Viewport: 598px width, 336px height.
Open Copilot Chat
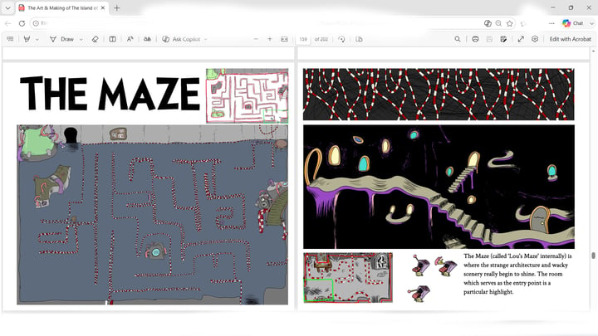tap(573, 23)
